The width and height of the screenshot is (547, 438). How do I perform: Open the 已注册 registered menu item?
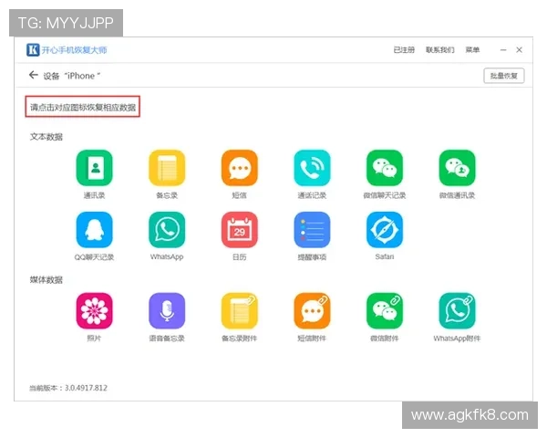pos(404,50)
